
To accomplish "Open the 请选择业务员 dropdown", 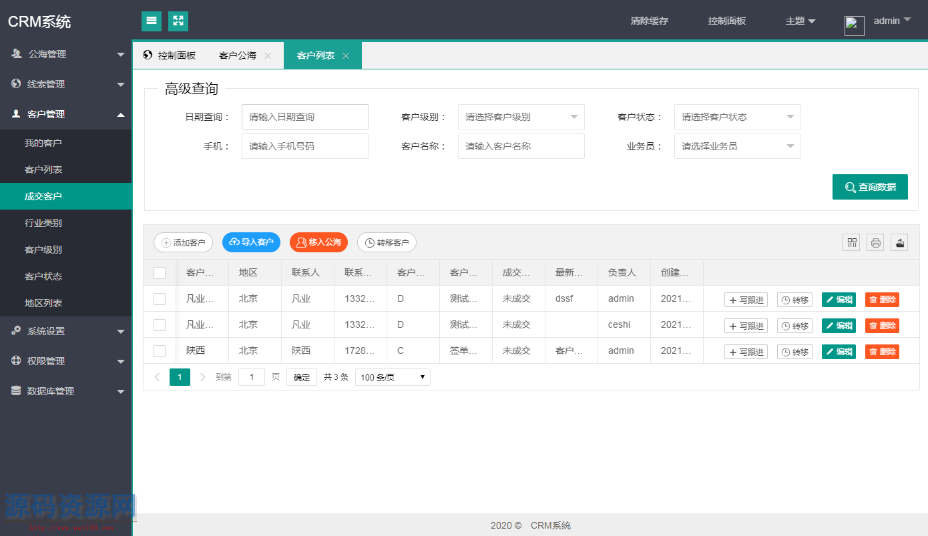I will [737, 146].
